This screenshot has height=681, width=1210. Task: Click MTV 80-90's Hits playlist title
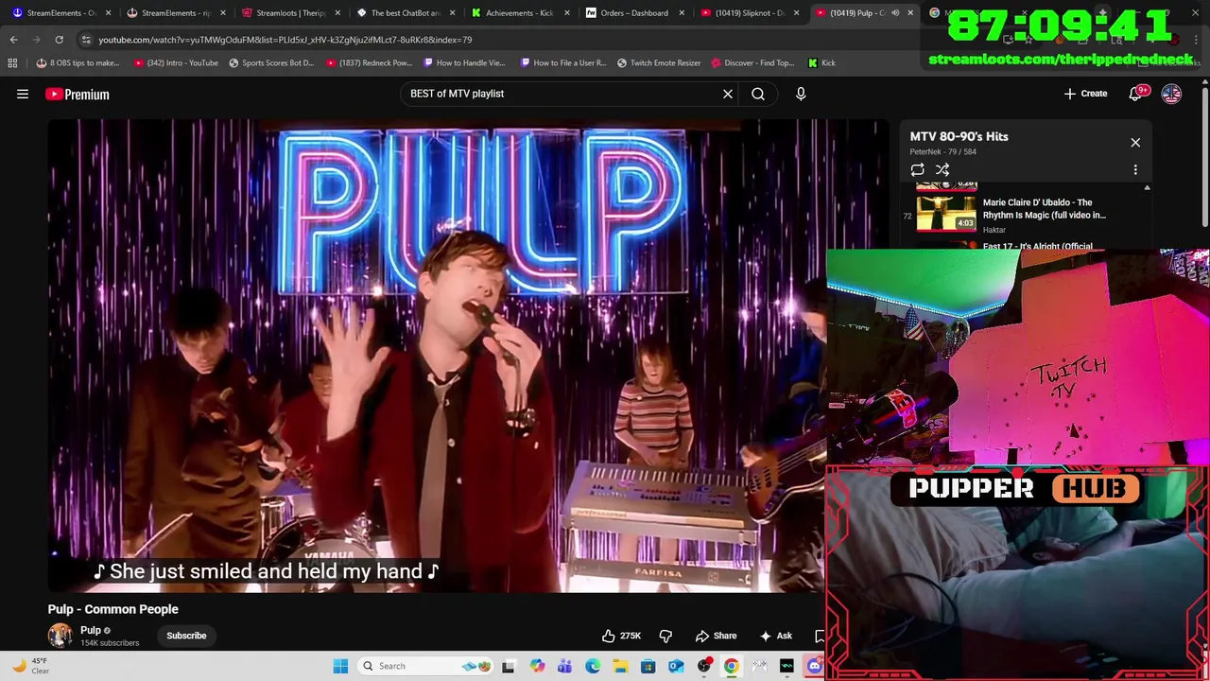pos(959,136)
